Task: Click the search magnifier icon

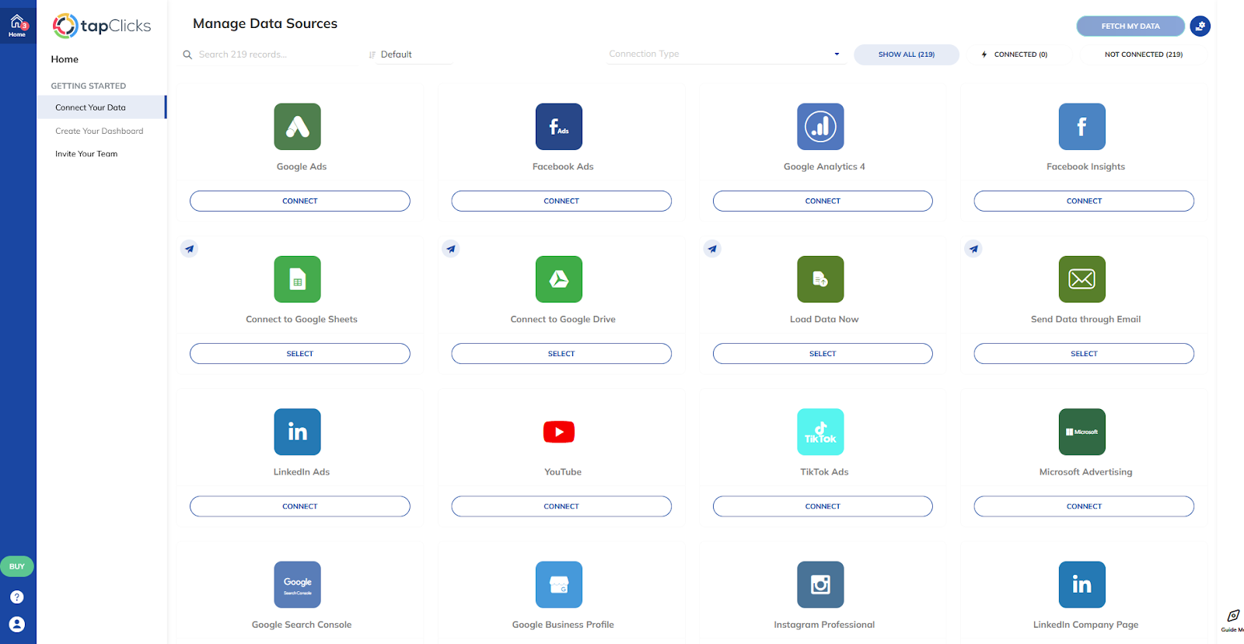Action: point(187,54)
